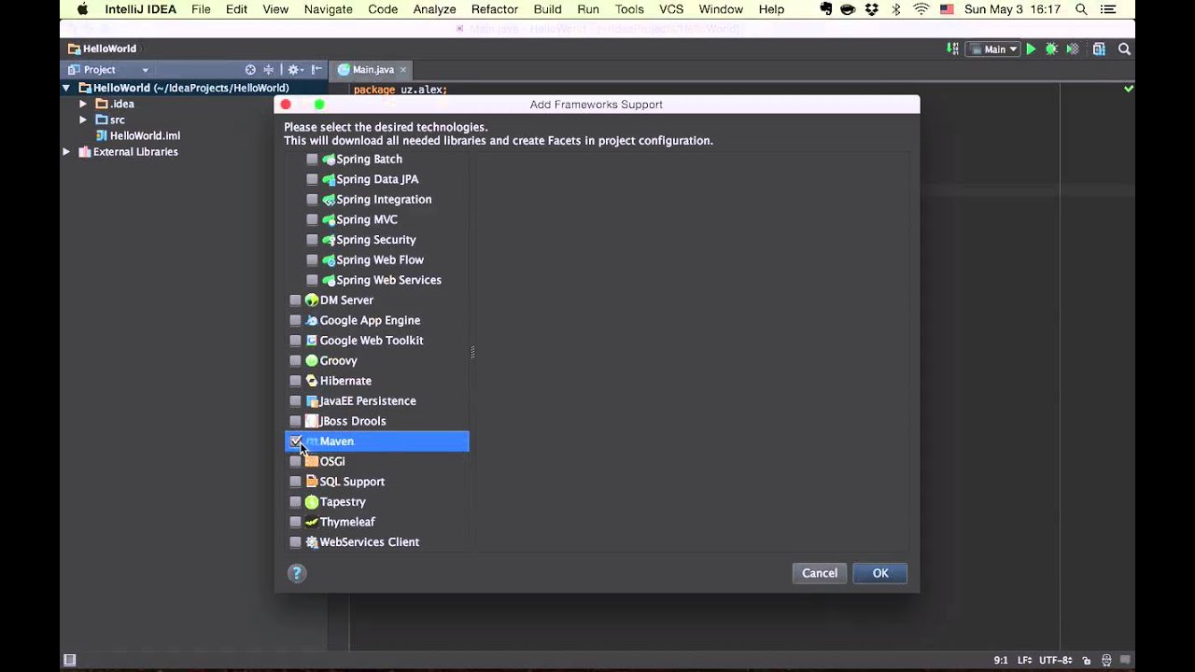Screen dimensions: 1195x672
Task: Toggle read-only lock icon in status bar
Action: click(x=1087, y=660)
